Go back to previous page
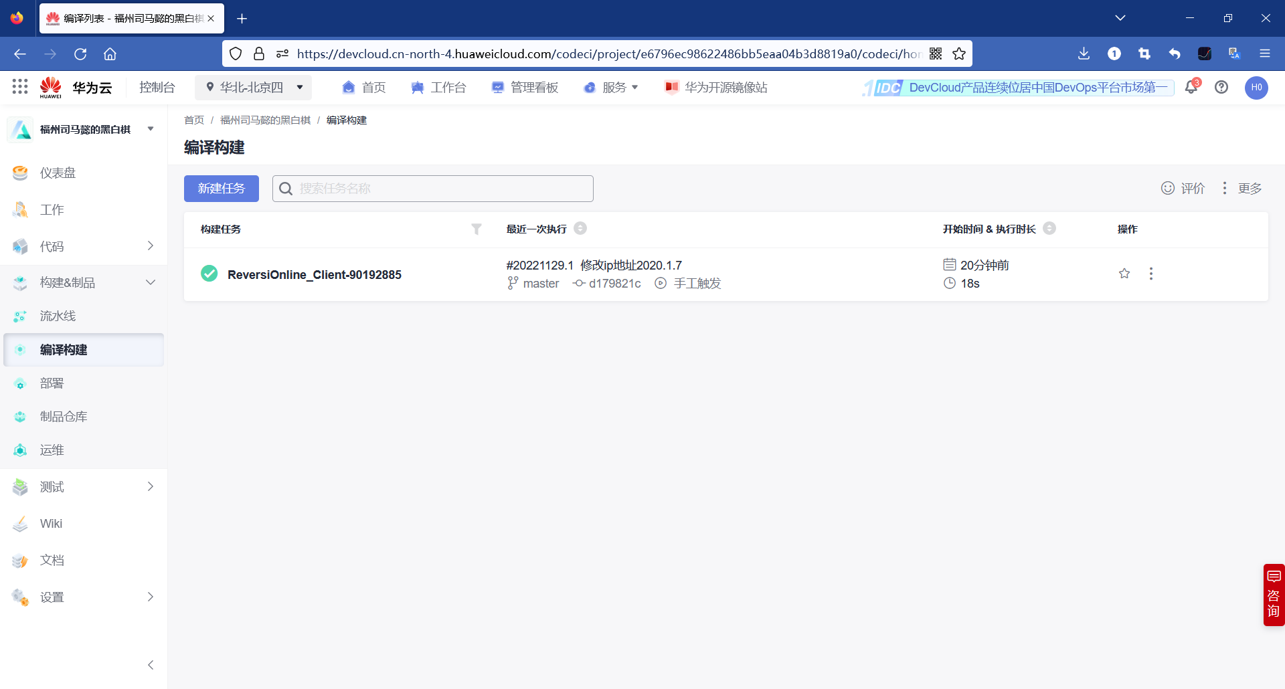The width and height of the screenshot is (1285, 689). click(20, 54)
